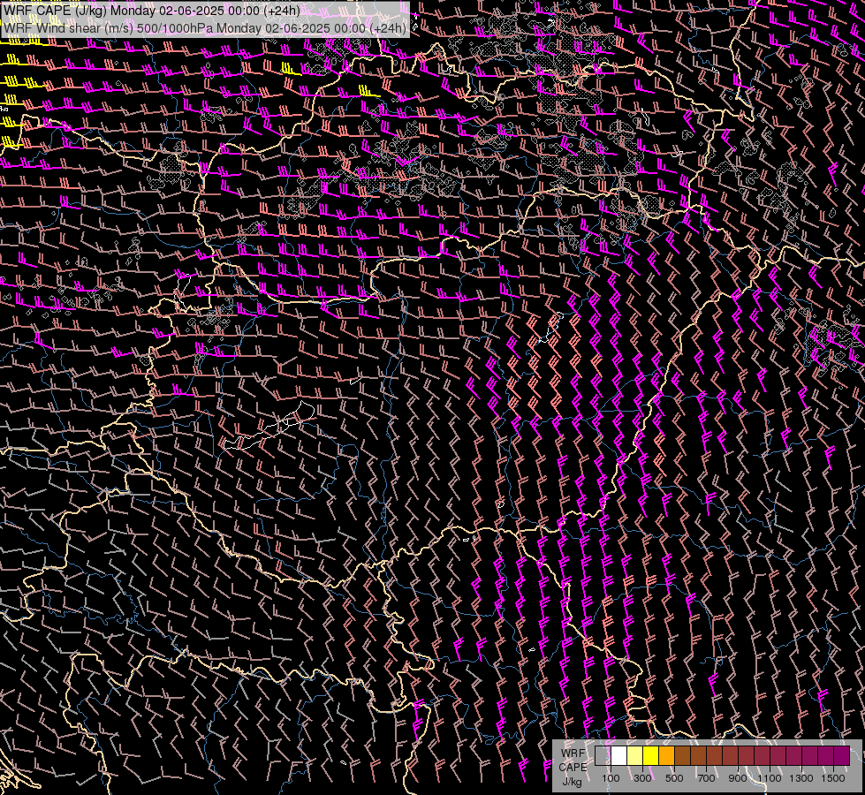The height and width of the screenshot is (795, 865).
Task: Click the purple last swatch in the legend
Action: pyautogui.click(x=841, y=755)
